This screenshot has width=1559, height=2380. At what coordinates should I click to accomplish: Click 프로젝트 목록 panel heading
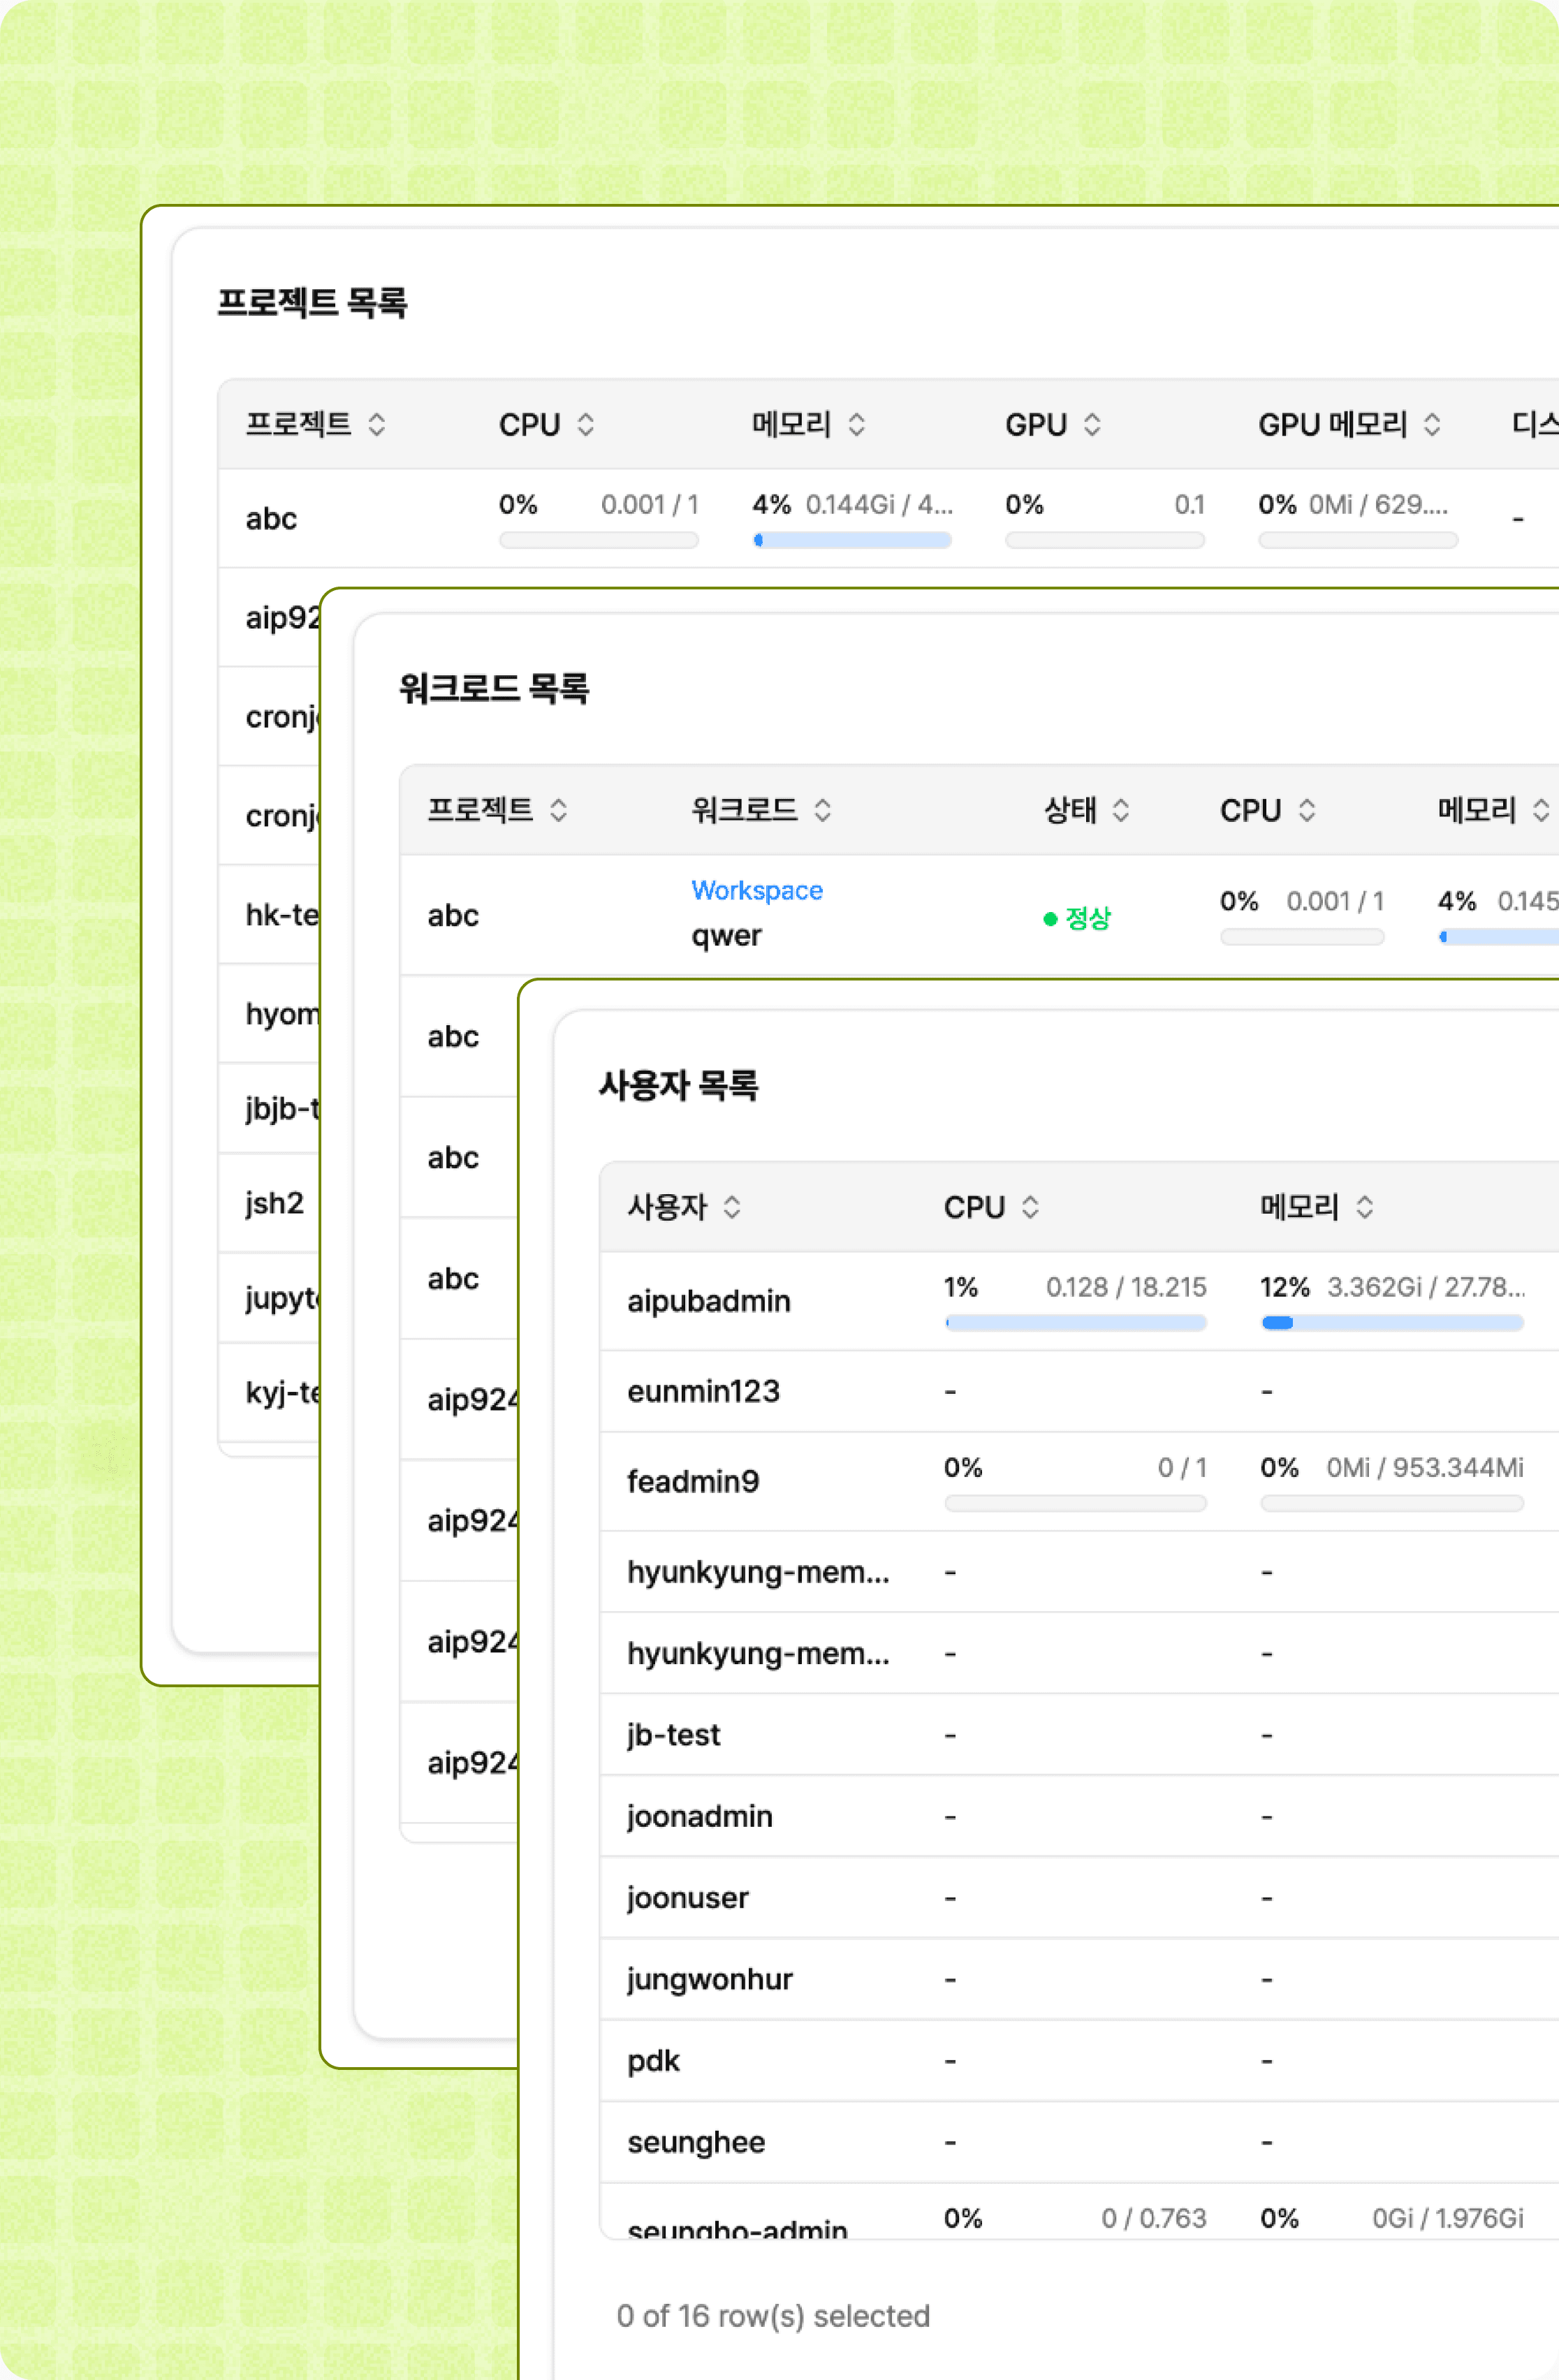312,302
